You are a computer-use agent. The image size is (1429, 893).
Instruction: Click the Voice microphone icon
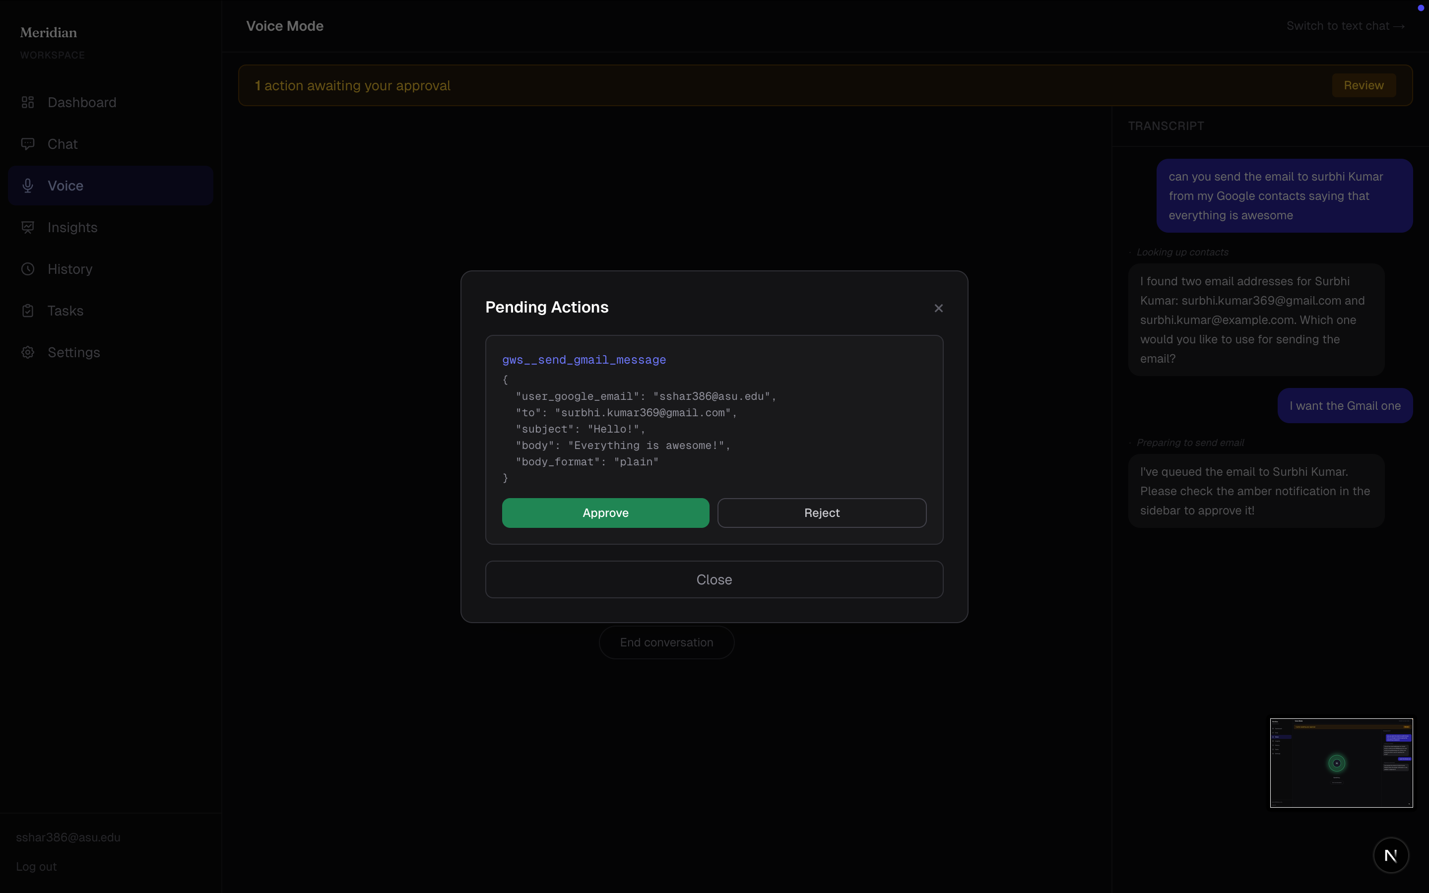point(28,186)
